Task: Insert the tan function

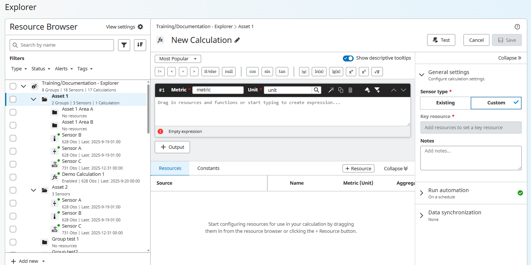Action: coord(282,71)
